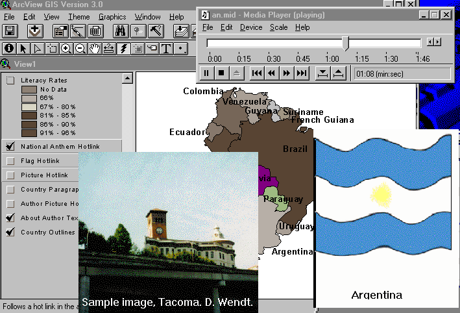
Task: Click the stacked layers zoom-extent icon
Action: (181, 31)
